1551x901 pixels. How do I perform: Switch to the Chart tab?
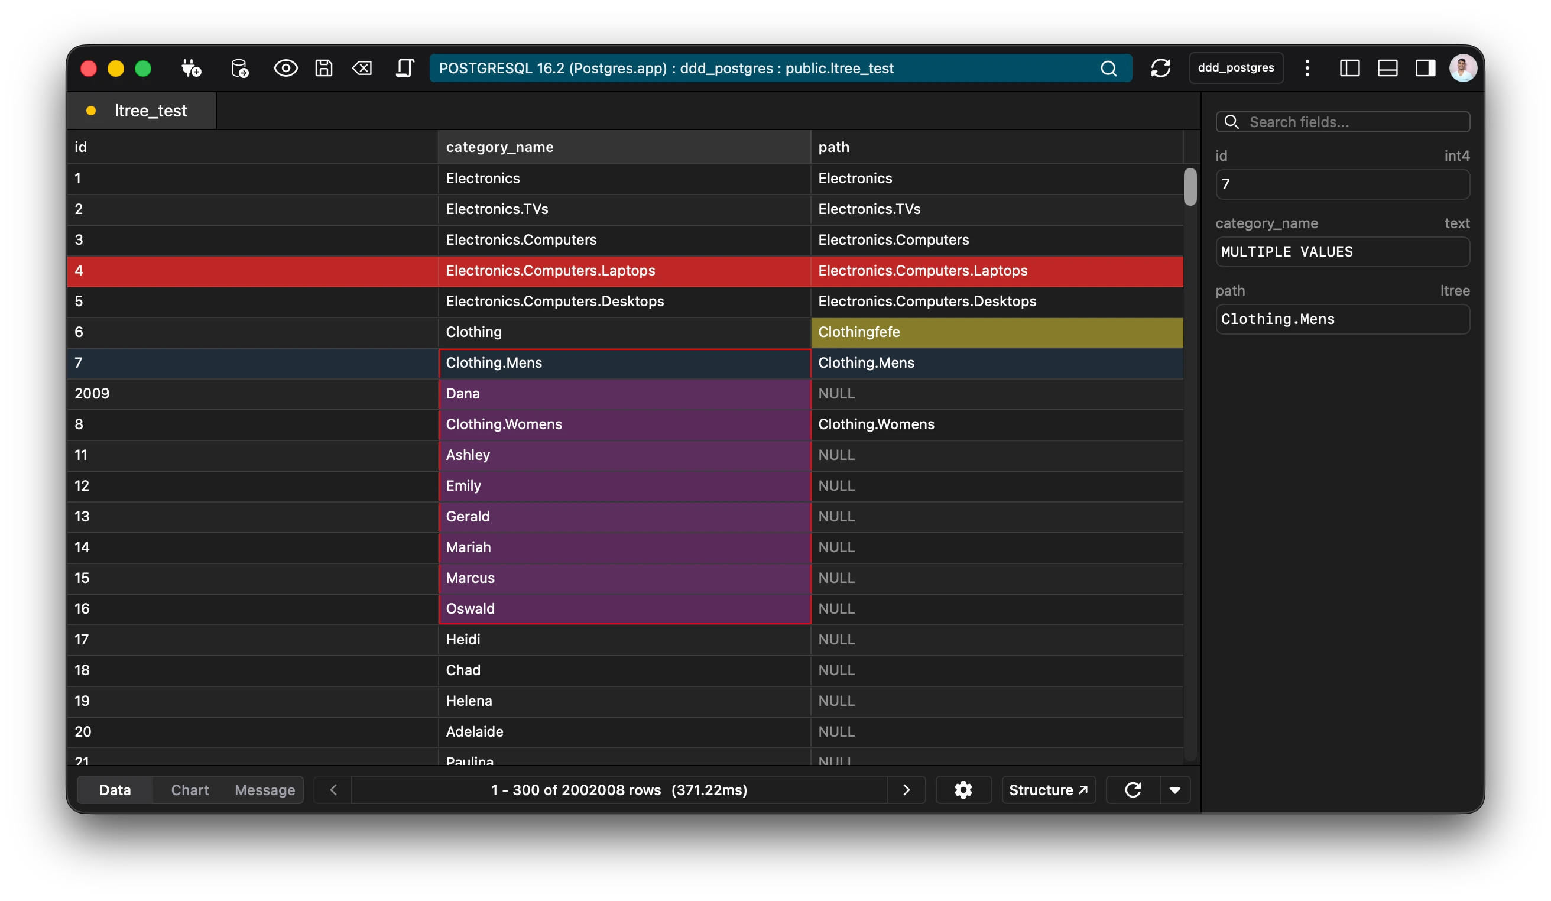point(190,790)
